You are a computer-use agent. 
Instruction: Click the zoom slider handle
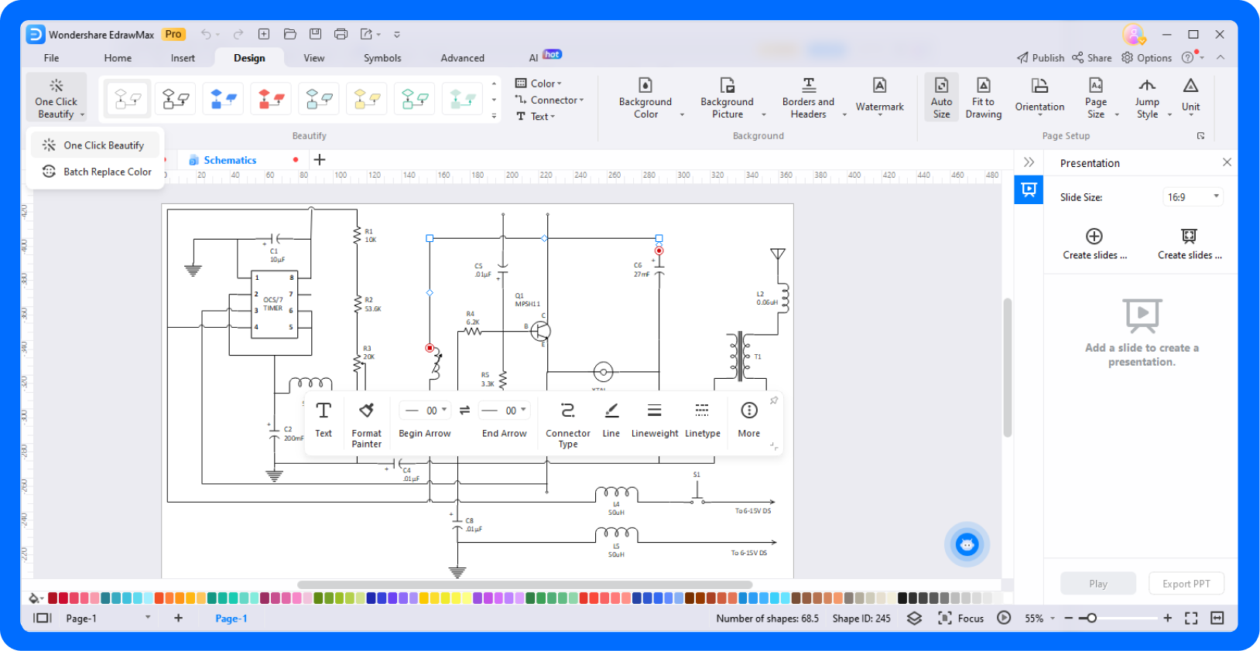[x=1092, y=618]
